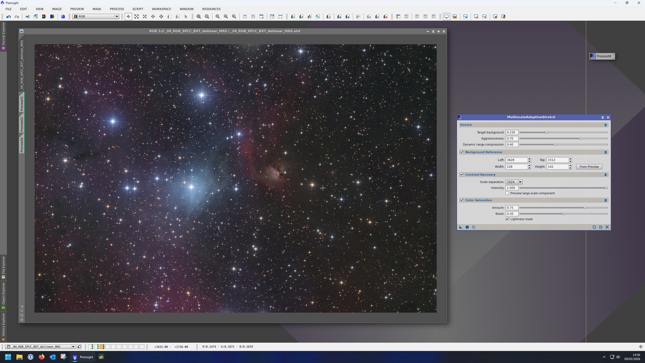The image size is (645, 363).
Task: Click the Aggressiveness slider handle
Action: click(x=580, y=138)
